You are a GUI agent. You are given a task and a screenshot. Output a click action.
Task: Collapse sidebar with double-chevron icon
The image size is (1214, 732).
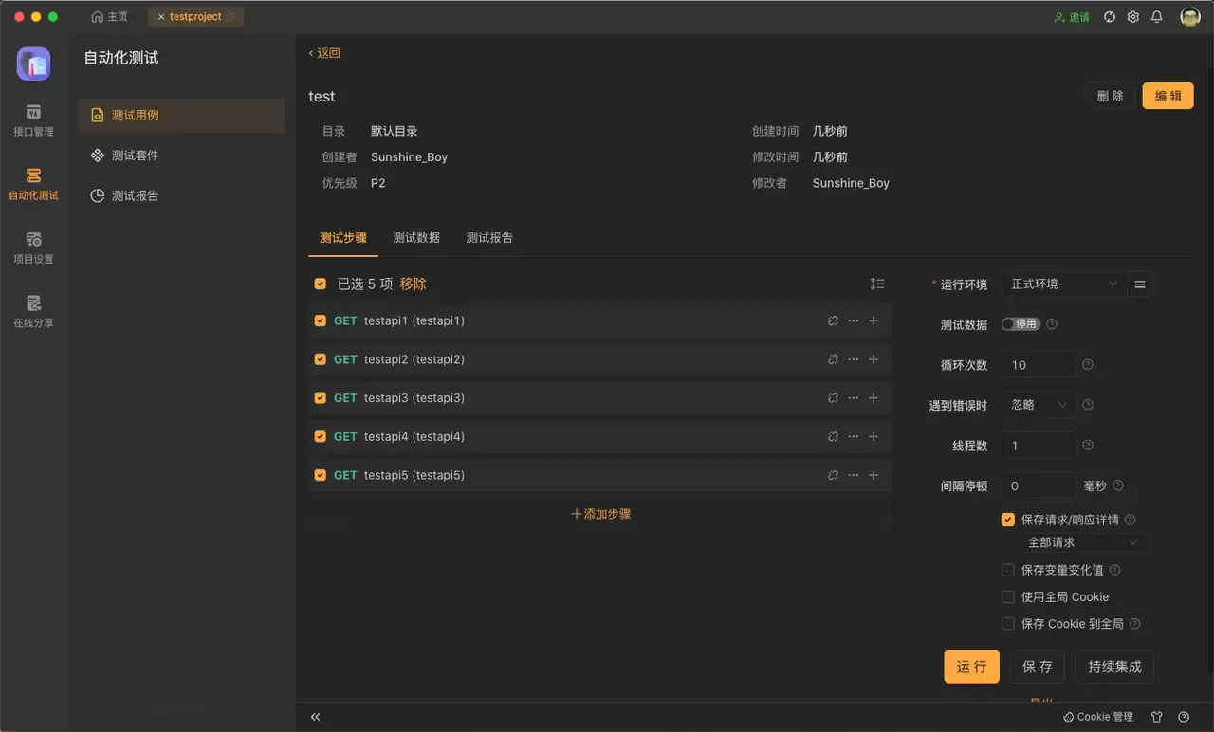(316, 717)
